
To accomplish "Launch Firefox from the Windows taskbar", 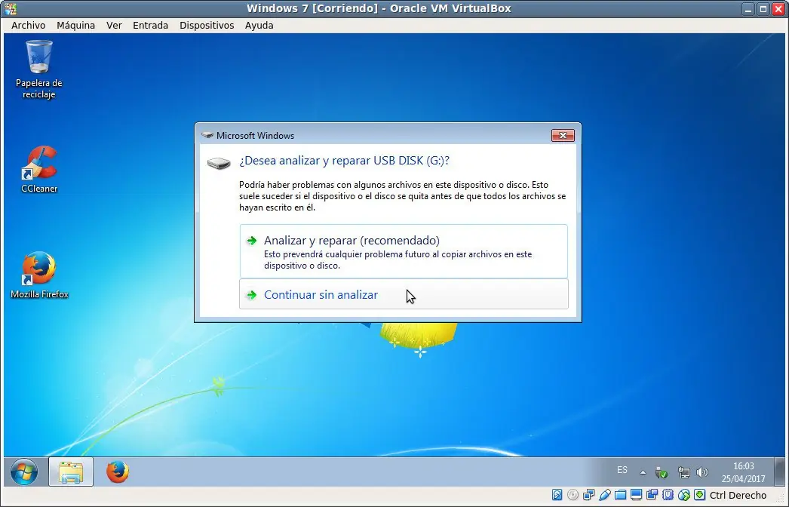I will point(117,472).
